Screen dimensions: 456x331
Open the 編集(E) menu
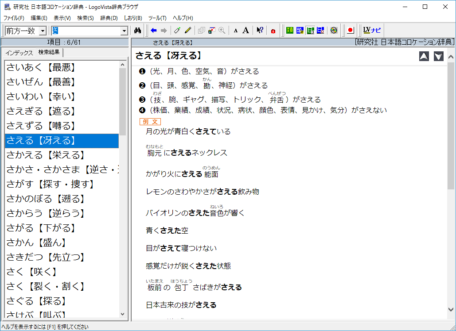[x=39, y=18]
